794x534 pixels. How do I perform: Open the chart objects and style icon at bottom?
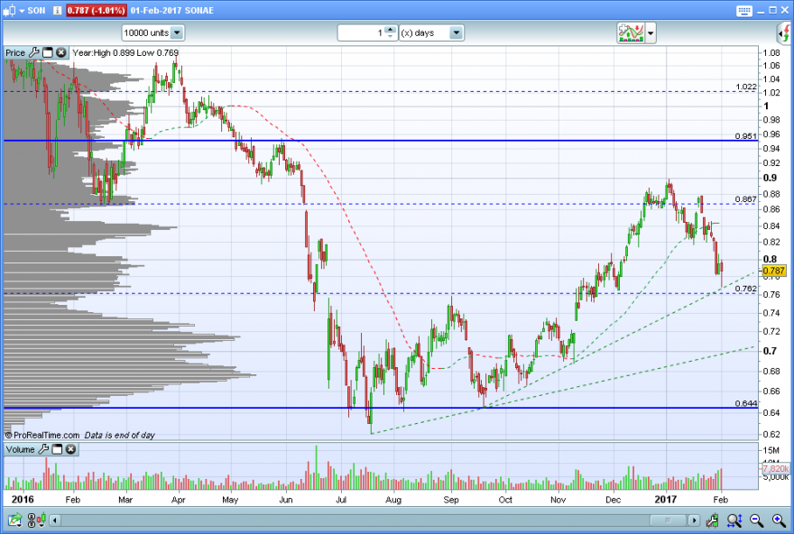(x=36, y=520)
